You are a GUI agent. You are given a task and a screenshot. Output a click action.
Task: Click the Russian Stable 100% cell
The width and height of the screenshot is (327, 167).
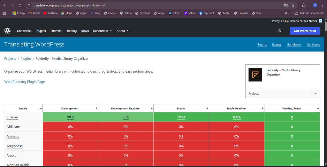point(181,117)
